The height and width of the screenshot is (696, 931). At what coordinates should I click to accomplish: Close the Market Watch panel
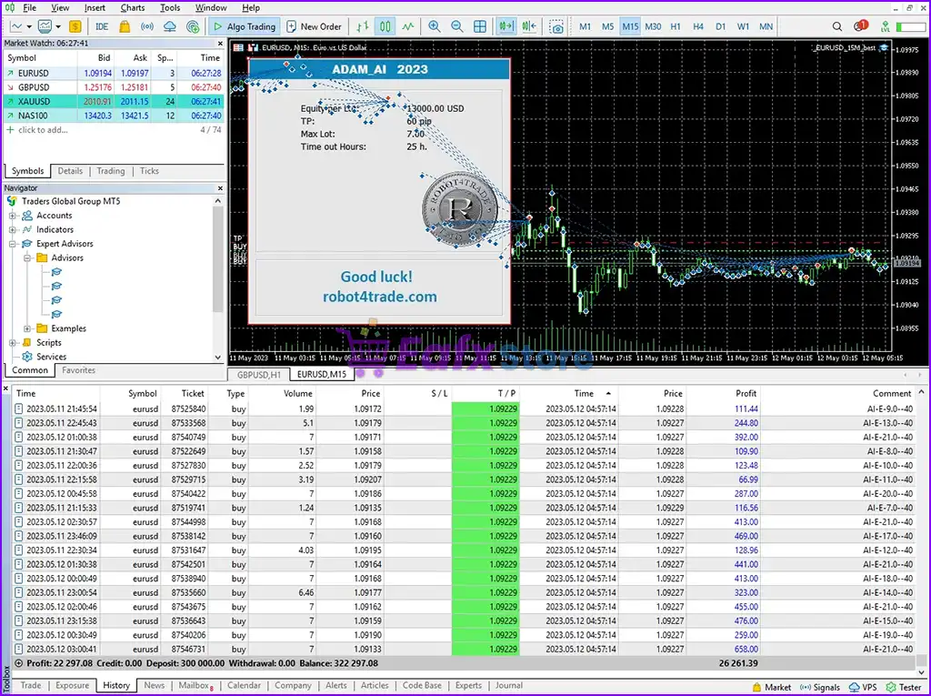tap(220, 44)
